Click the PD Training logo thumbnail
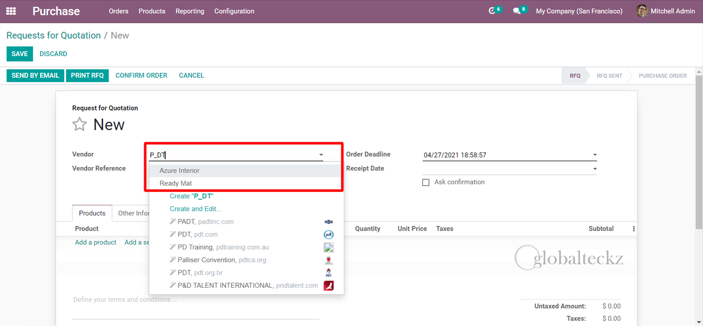The height and width of the screenshot is (326, 703). click(329, 247)
